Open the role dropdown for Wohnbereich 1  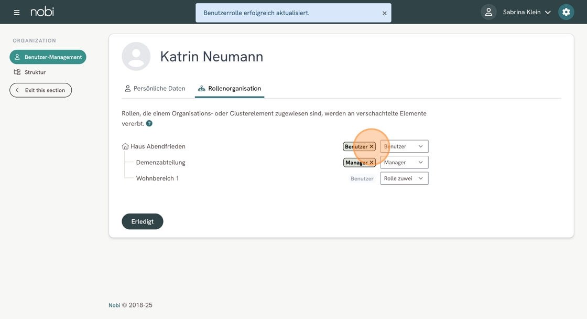click(404, 178)
